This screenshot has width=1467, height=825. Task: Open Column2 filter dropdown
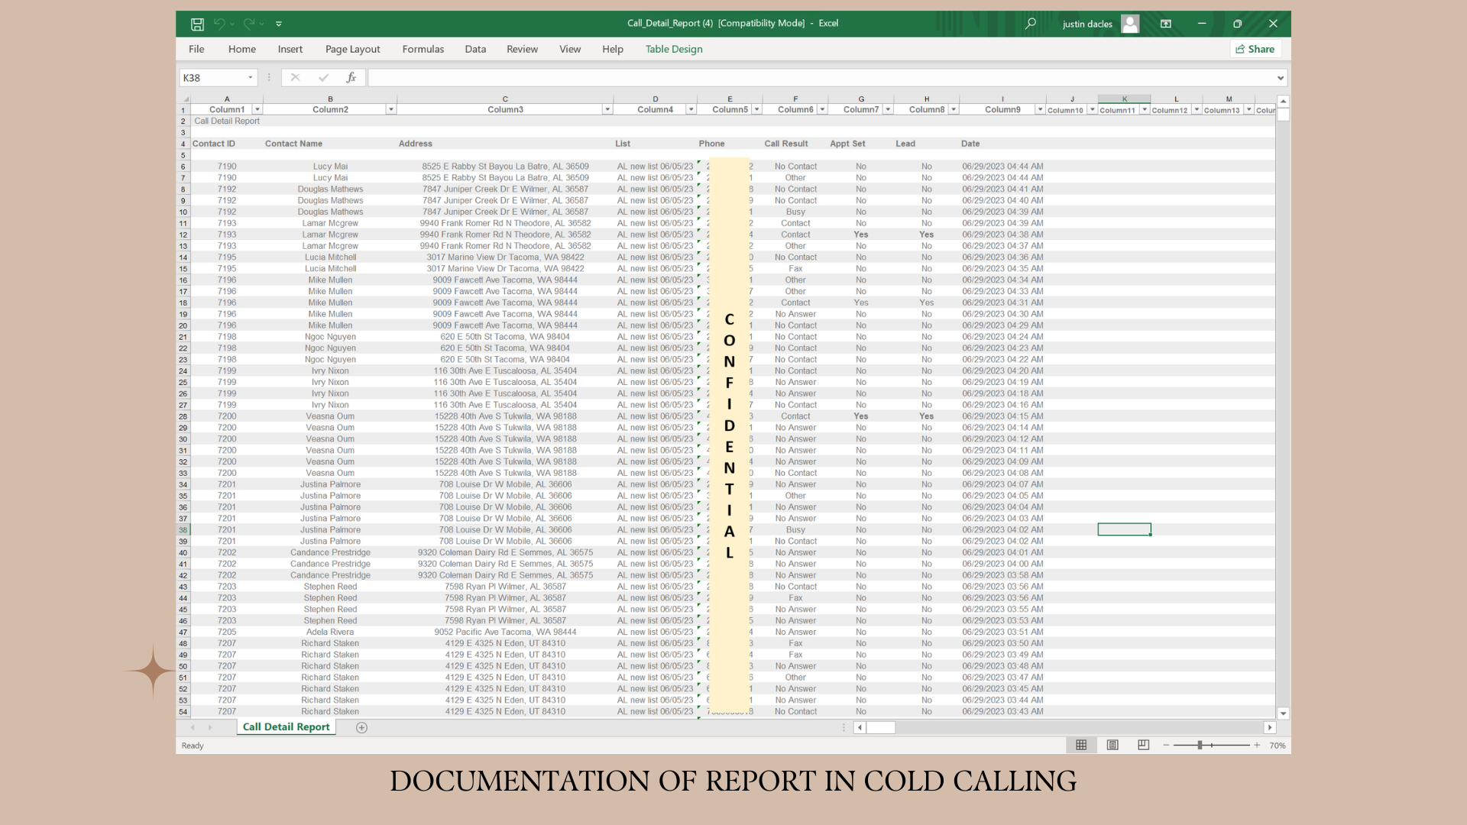[x=390, y=110]
